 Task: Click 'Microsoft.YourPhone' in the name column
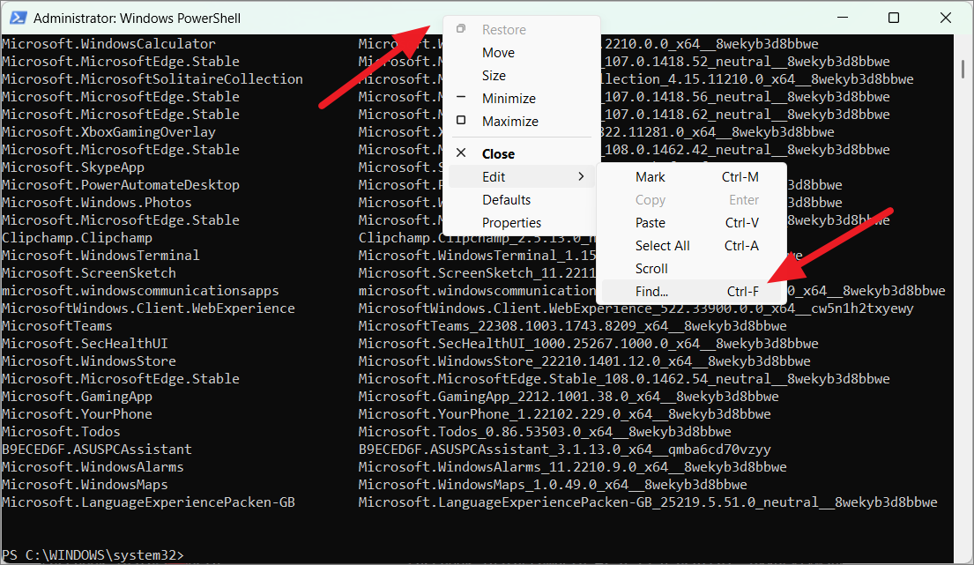pos(77,414)
